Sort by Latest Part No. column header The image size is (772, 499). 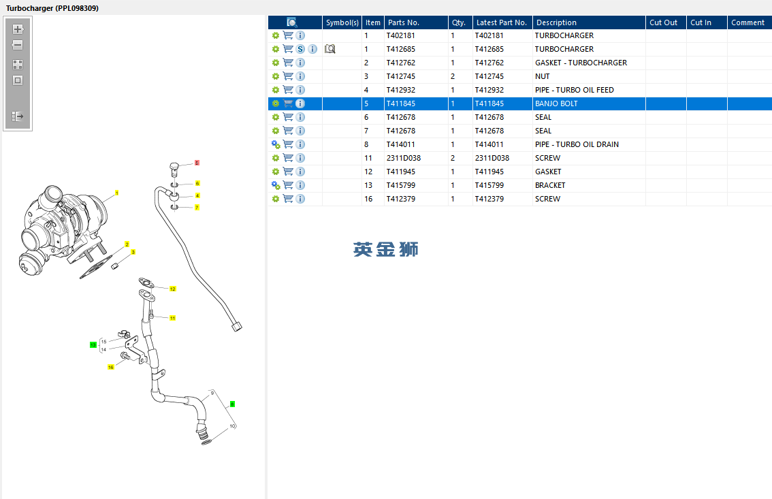click(502, 22)
